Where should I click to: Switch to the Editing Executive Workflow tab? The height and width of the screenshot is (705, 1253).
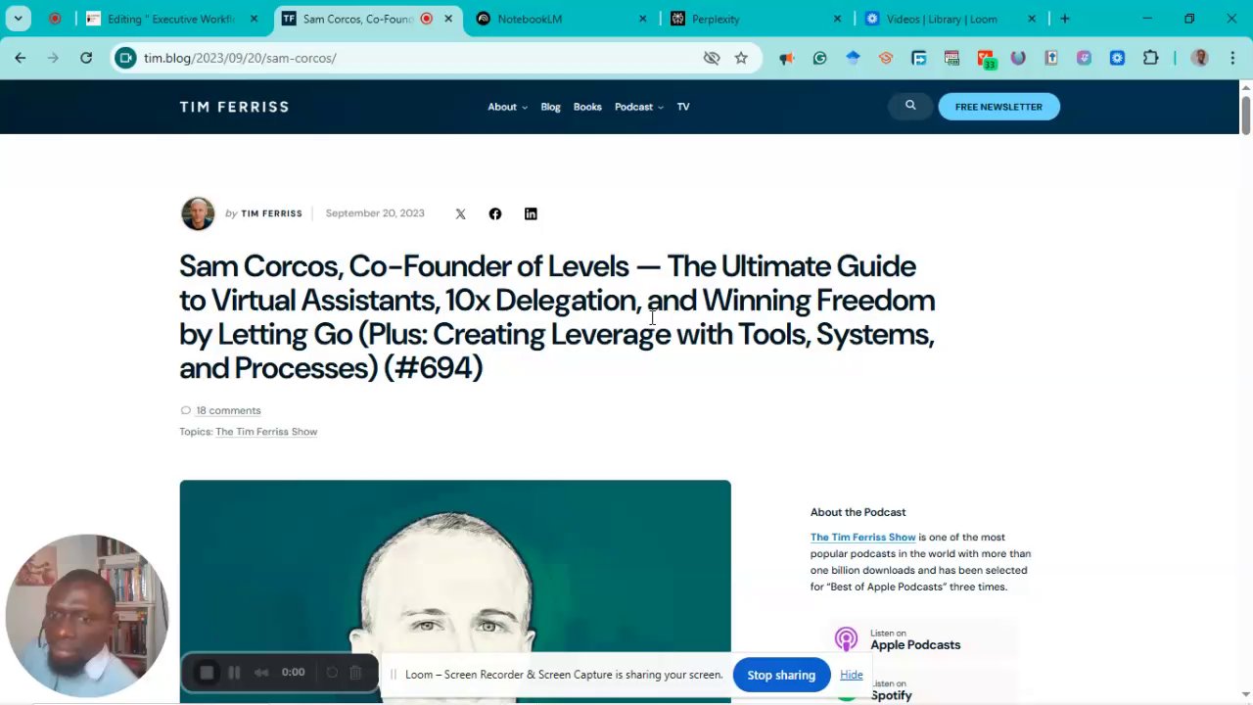point(172,19)
